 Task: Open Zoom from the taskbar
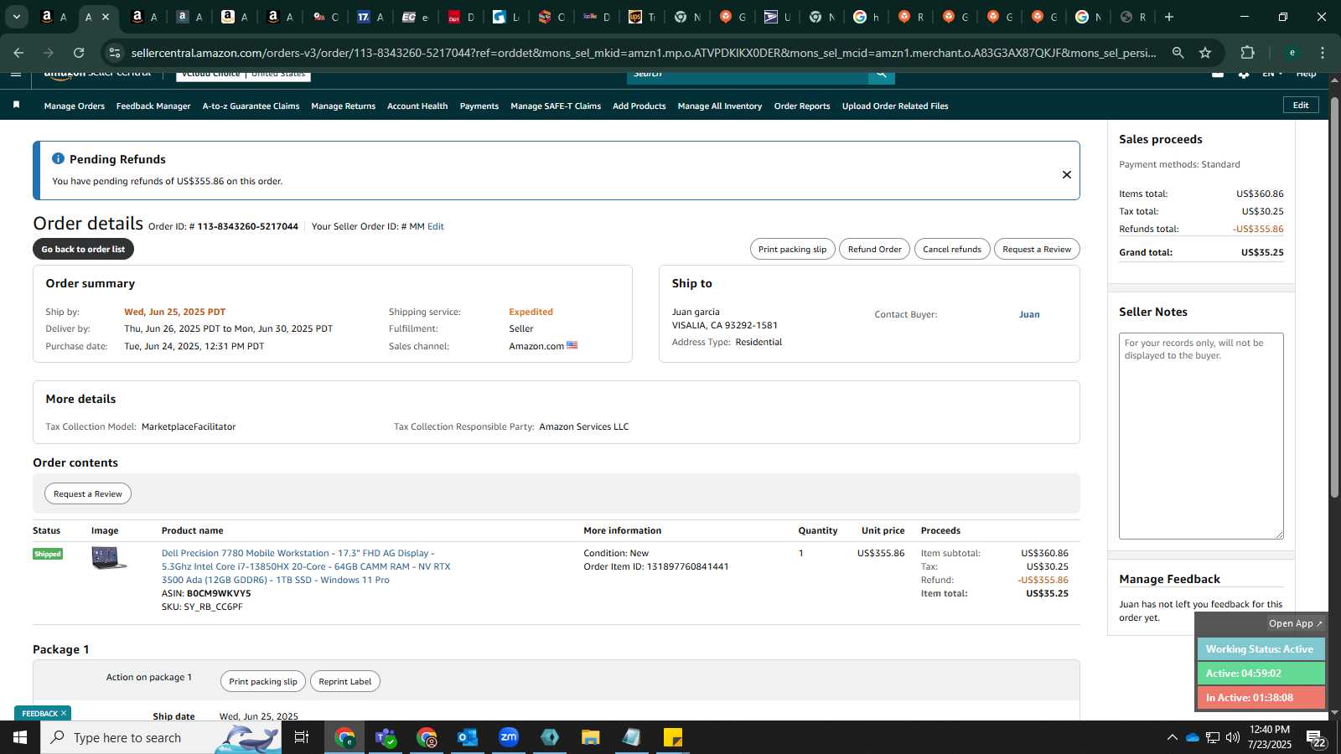click(509, 737)
